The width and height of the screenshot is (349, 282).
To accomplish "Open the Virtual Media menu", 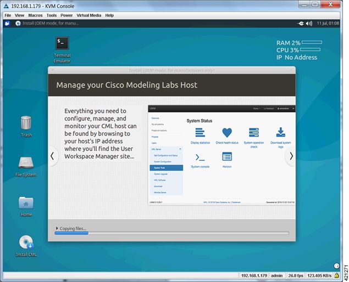I will [x=89, y=15].
